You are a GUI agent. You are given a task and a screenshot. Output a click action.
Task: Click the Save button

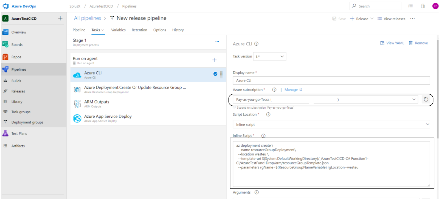point(339,19)
